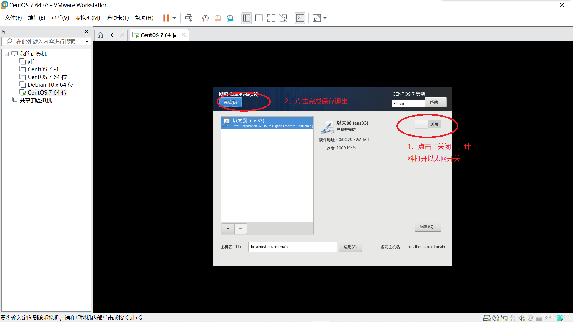Collapse the 我的计算机 tree node
This screenshot has height=322, width=573.
coord(7,54)
